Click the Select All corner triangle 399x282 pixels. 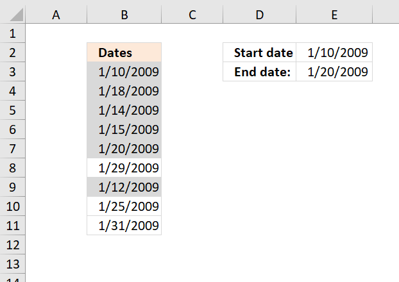click(17, 15)
